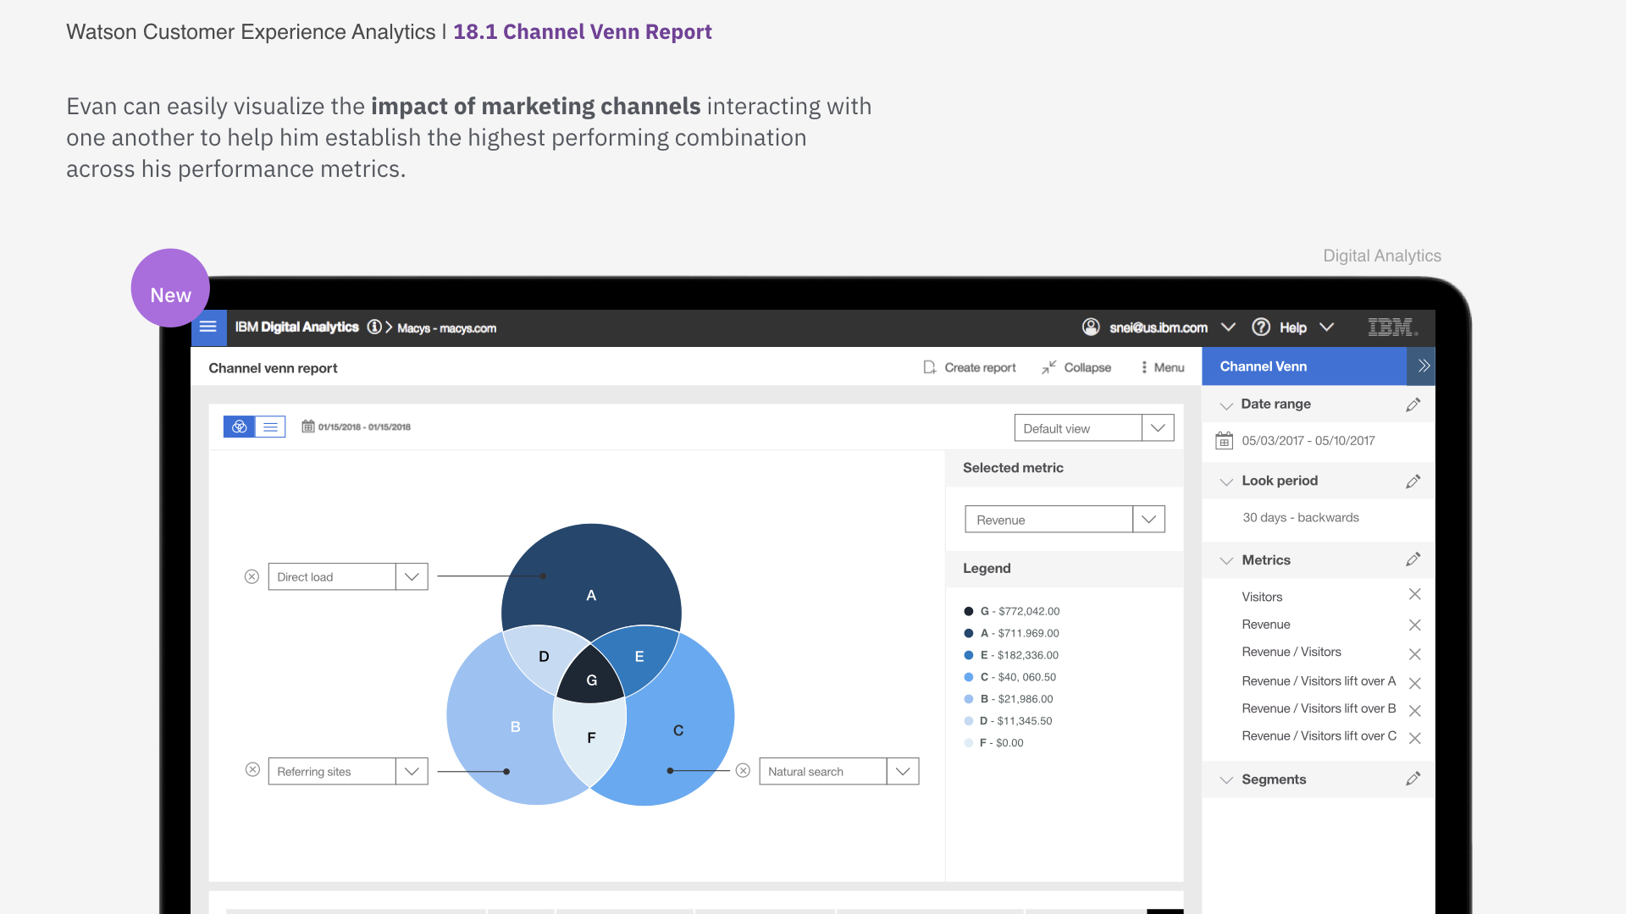Screen dimensions: 1626x914
Task: Remove the Revenue / Visitors metric
Action: 1414,654
